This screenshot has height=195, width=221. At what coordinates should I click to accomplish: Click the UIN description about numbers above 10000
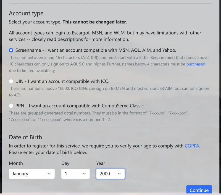(109, 92)
